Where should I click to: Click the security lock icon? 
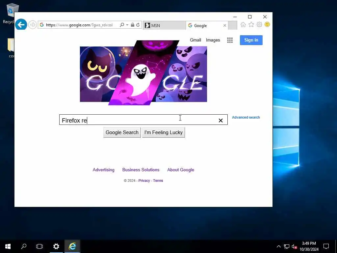click(x=133, y=25)
